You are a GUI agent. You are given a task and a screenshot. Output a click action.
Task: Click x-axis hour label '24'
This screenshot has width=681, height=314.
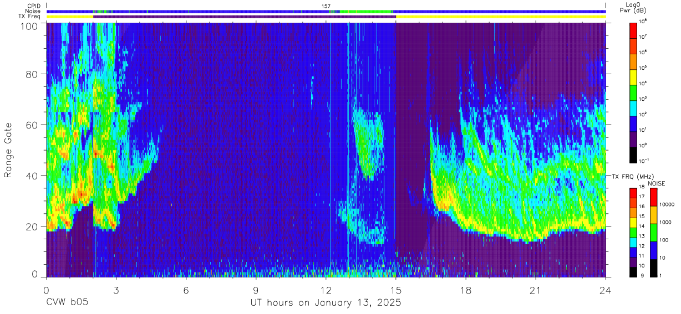click(605, 290)
